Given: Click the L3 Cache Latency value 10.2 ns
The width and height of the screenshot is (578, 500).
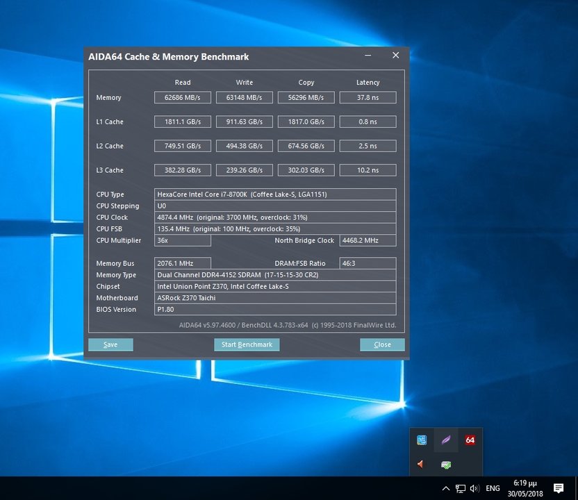Looking at the screenshot, I should pyautogui.click(x=368, y=170).
